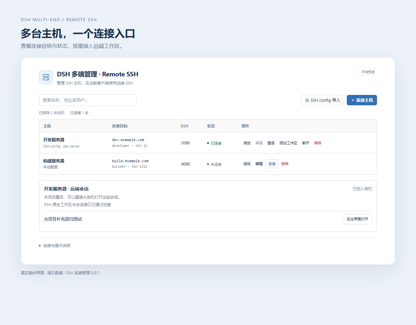The width and height of the screenshot is (416, 325).
Task: Click 添加工作区 for 开发服务器
Action: click(x=288, y=143)
